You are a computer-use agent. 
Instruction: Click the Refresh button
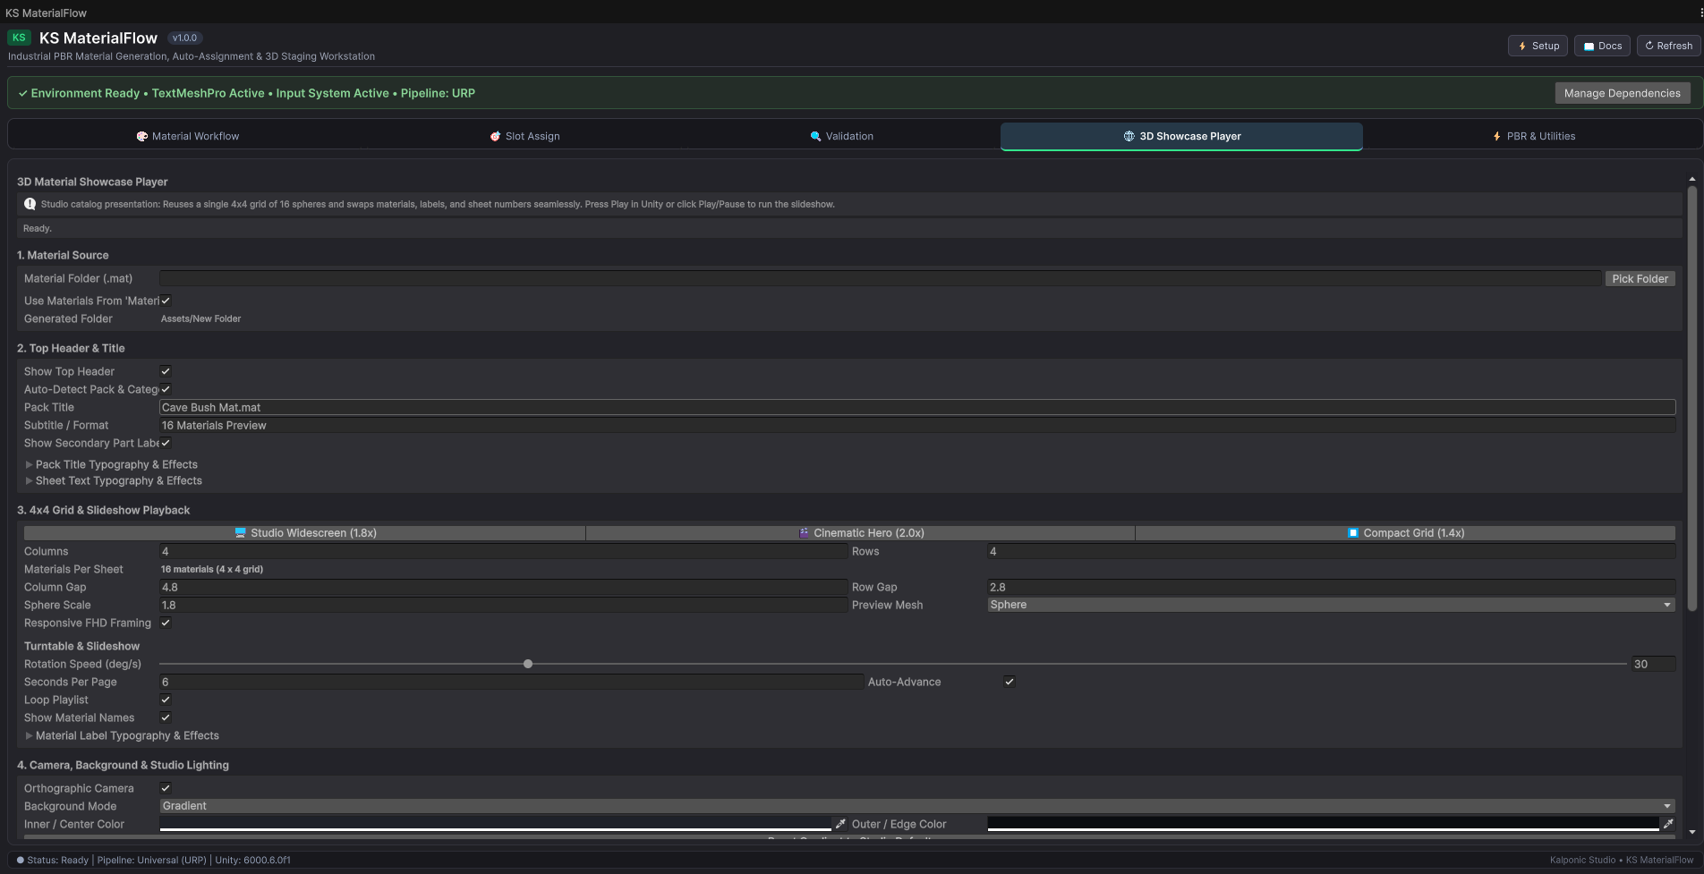point(1668,46)
